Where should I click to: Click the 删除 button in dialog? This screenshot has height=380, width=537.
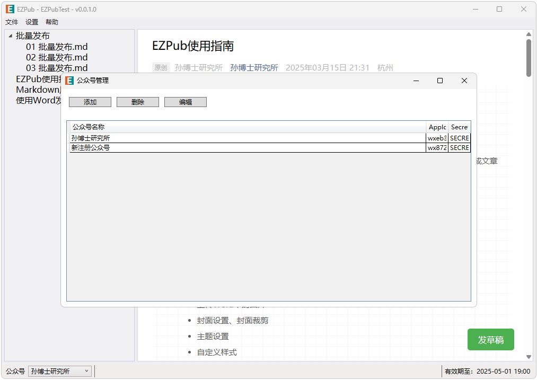coord(138,102)
